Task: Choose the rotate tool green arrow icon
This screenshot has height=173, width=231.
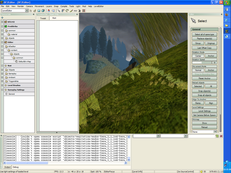Action: pyautogui.click(x=67, y=11)
